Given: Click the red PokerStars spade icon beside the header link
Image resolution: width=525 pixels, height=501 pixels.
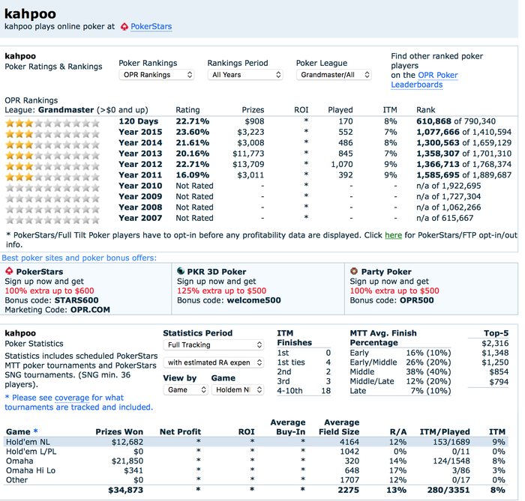Looking at the screenshot, I should click(x=124, y=27).
